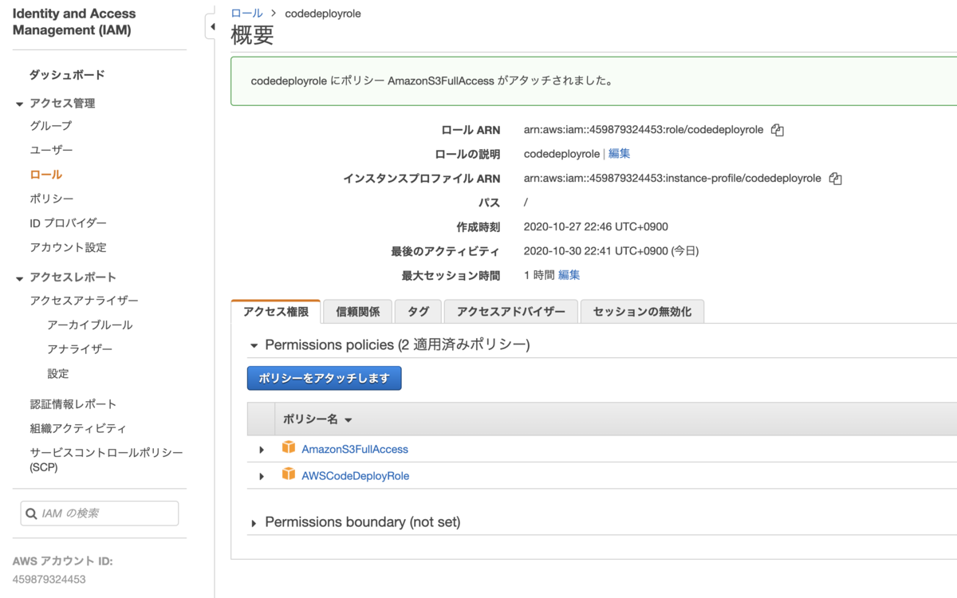
Task: Open アカウント設定 in the sidebar
Action: coord(68,247)
